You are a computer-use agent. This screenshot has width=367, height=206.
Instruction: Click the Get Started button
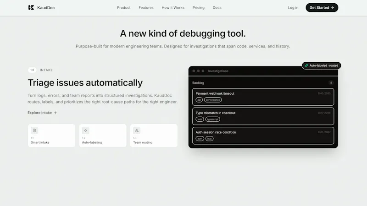click(322, 7)
